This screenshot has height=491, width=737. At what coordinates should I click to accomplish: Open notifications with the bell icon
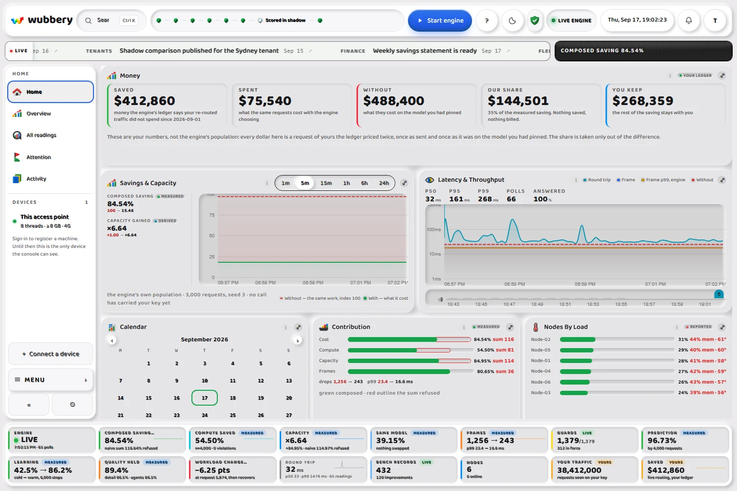(x=689, y=21)
